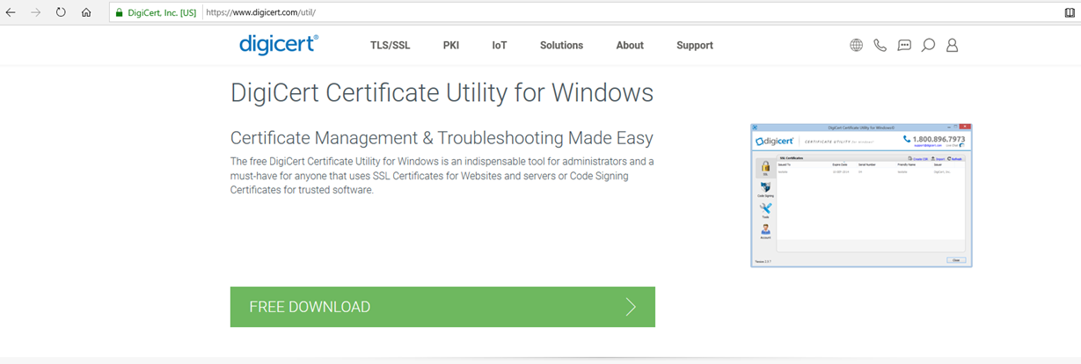Screen dimensions: 1081x364
Task: Open the PKI menu
Action: 451,45
